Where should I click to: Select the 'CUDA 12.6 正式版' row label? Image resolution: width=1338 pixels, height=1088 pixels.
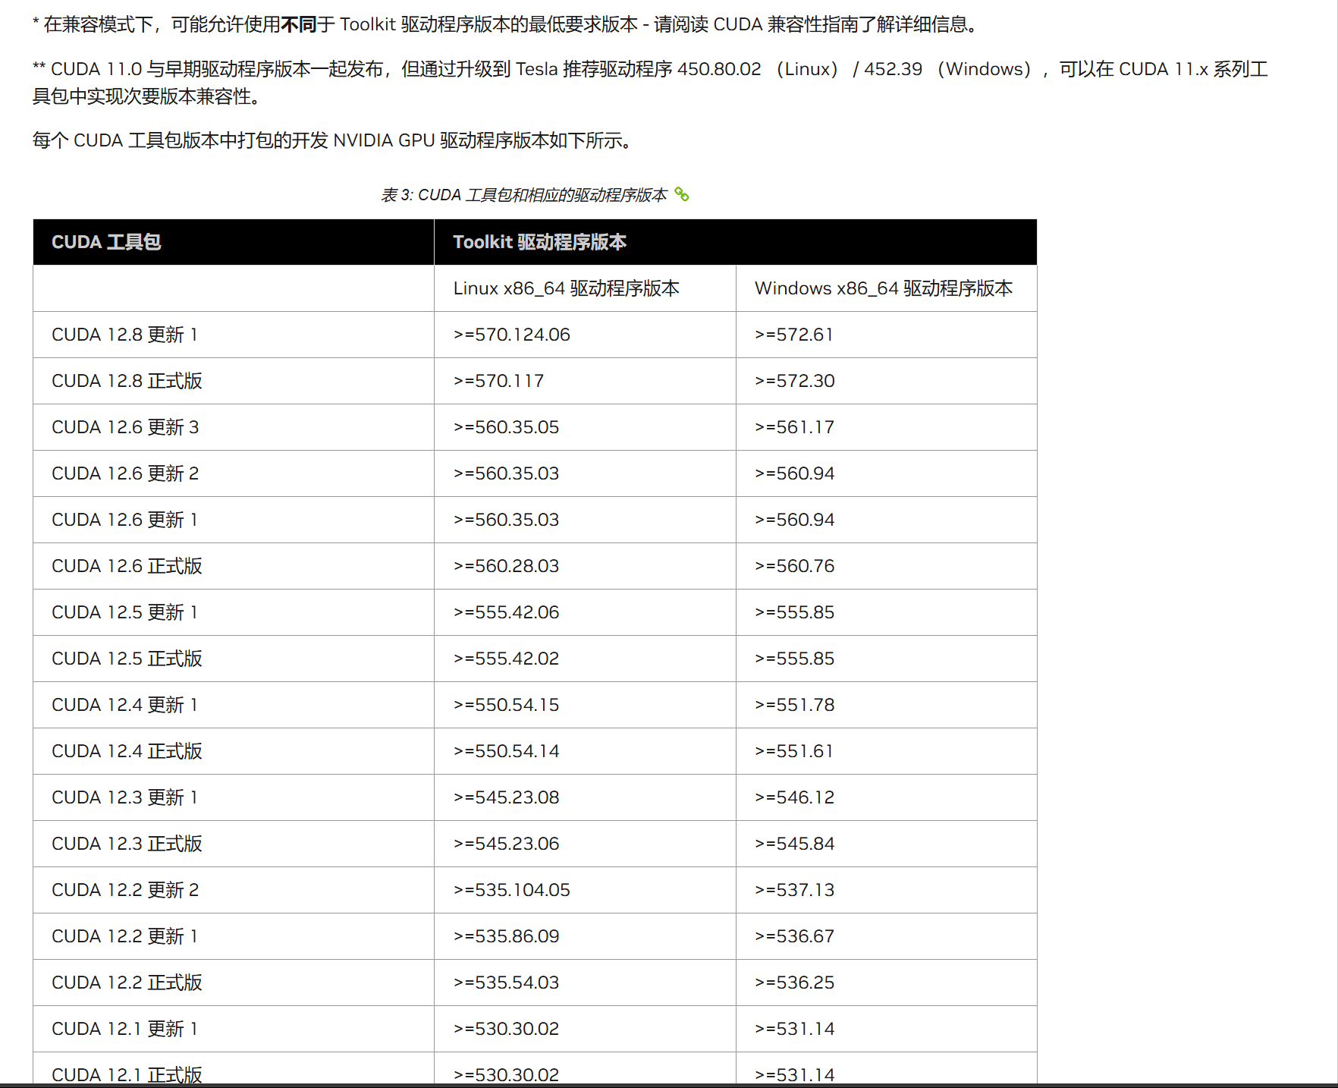pos(127,566)
